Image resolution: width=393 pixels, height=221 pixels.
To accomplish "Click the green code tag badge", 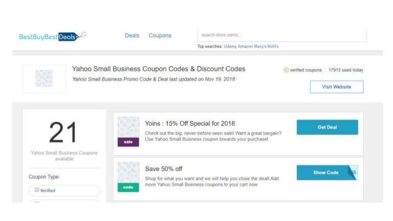I will click(x=128, y=187).
